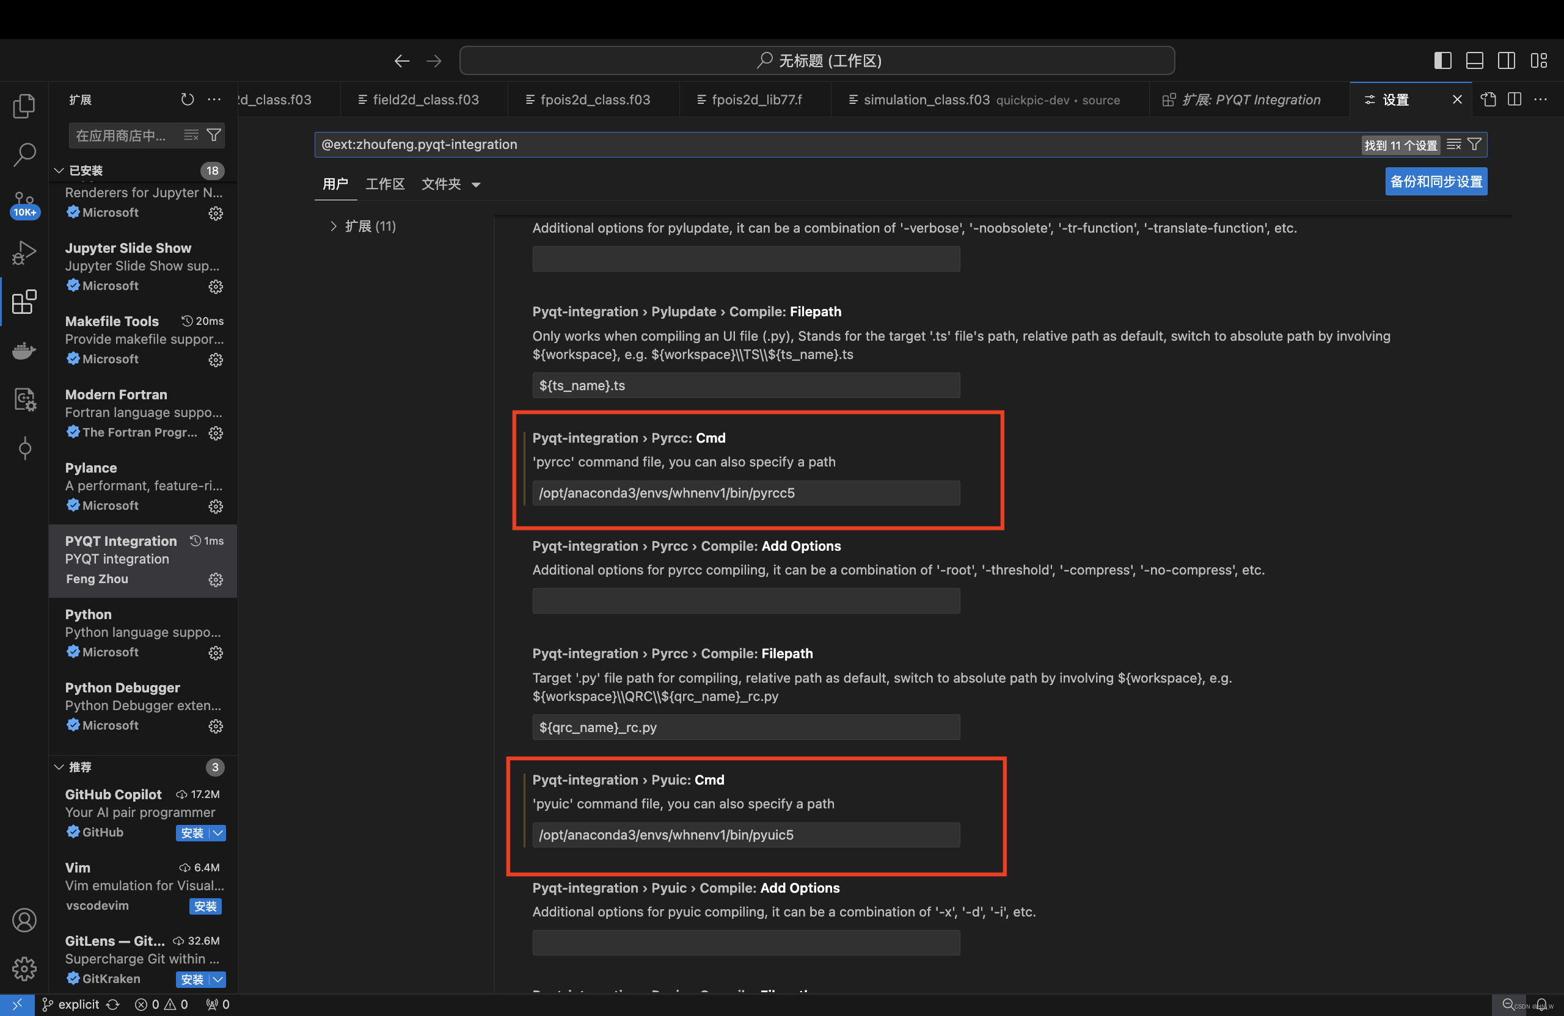This screenshot has height=1016, width=1564.
Task: Open the Run and Debug view
Action: [24, 252]
